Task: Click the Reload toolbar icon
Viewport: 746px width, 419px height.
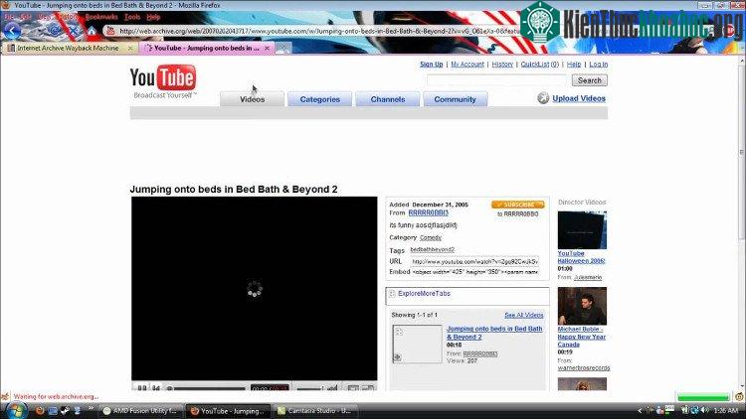Action: 54,32
